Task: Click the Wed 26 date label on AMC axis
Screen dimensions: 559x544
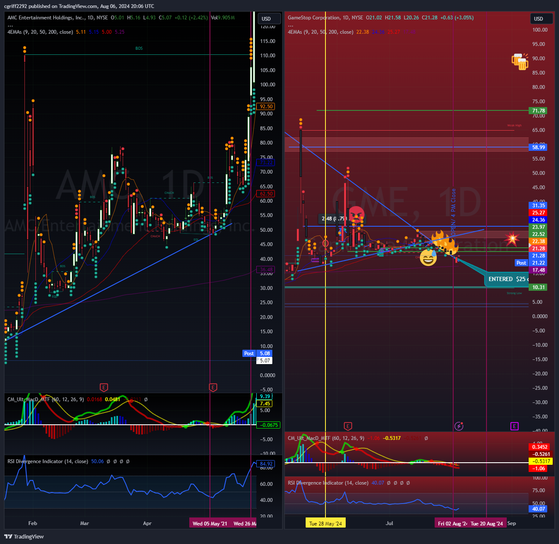Action: 244,523
